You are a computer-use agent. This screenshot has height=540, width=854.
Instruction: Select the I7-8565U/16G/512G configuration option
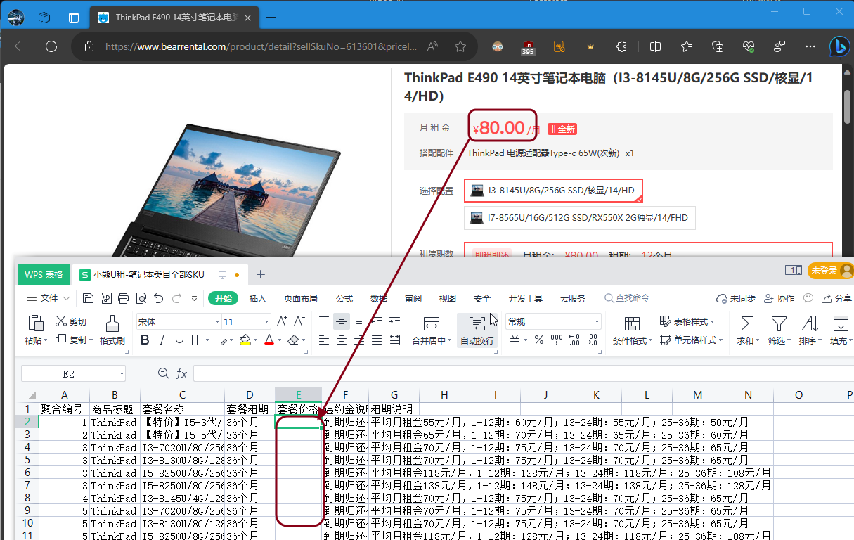point(580,218)
